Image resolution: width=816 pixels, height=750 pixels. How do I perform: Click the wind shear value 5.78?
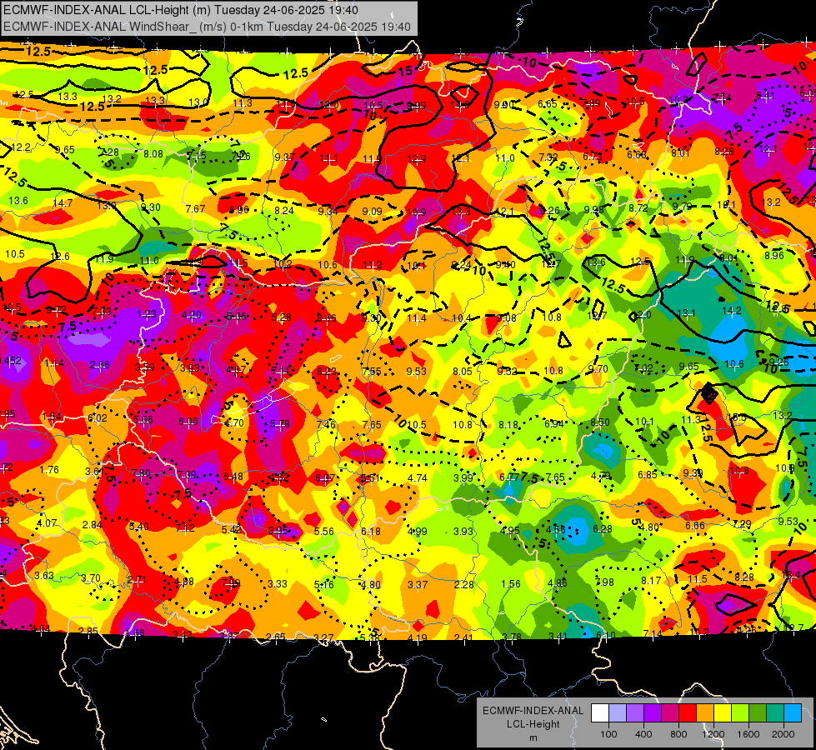(279, 424)
